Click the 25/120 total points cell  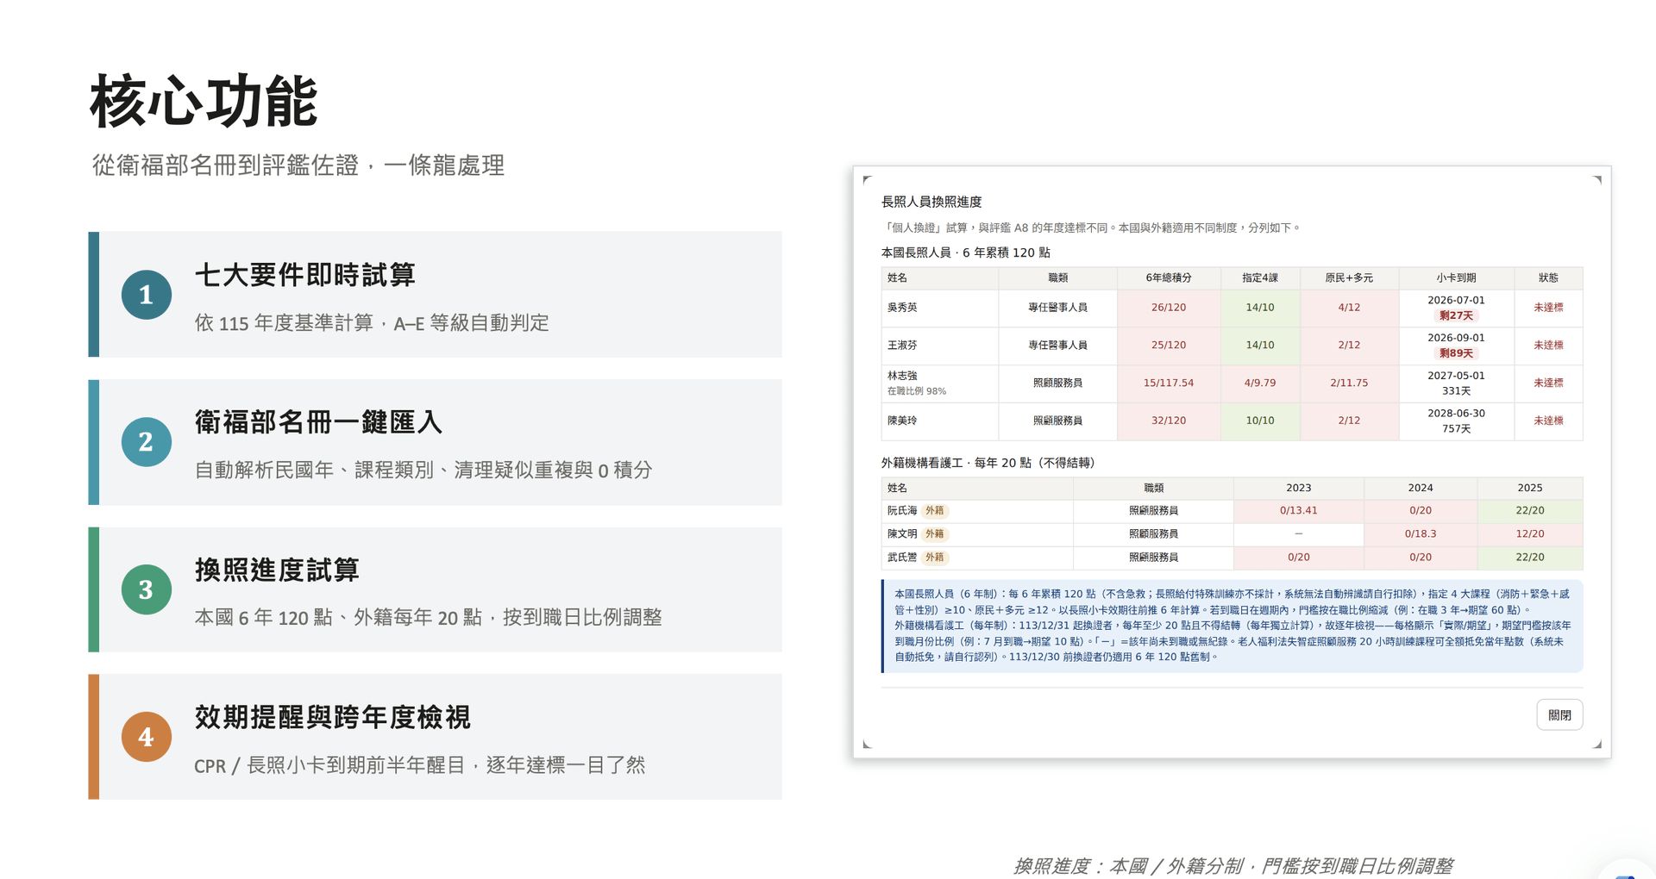coord(1169,346)
